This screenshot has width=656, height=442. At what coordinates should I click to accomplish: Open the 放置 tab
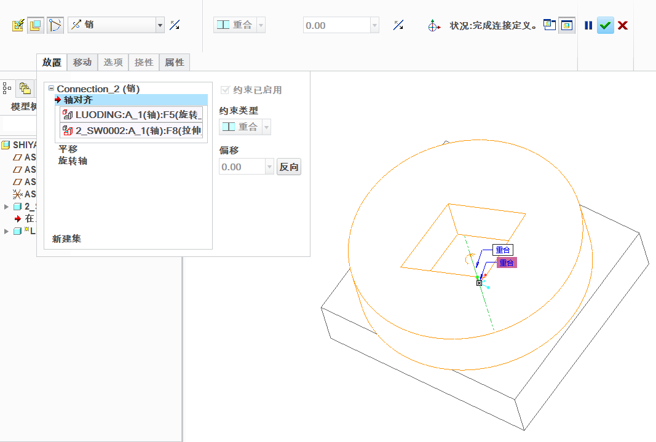[x=52, y=62]
